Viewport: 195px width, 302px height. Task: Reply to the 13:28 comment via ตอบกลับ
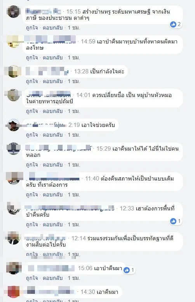[x=52, y=81]
